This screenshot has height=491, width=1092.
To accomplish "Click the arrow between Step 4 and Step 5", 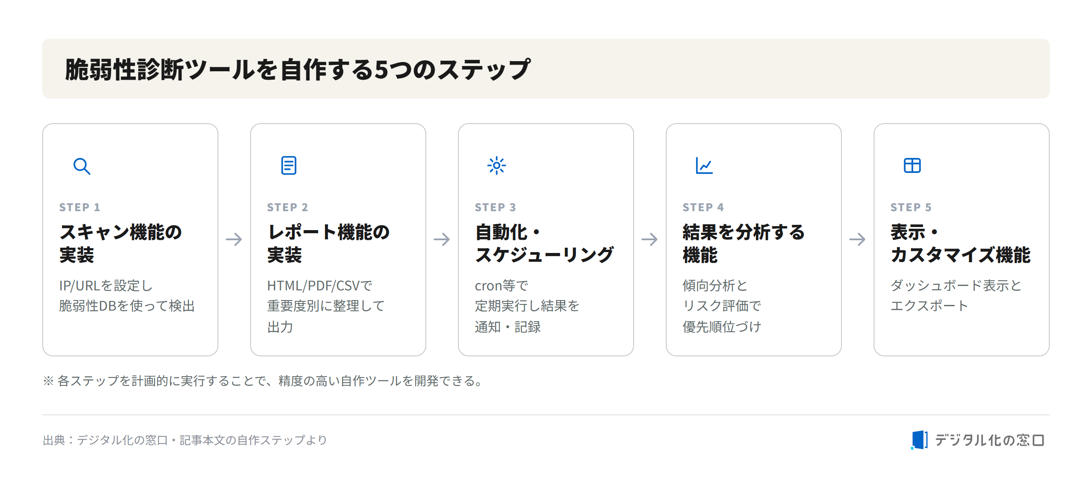I will click(x=858, y=239).
